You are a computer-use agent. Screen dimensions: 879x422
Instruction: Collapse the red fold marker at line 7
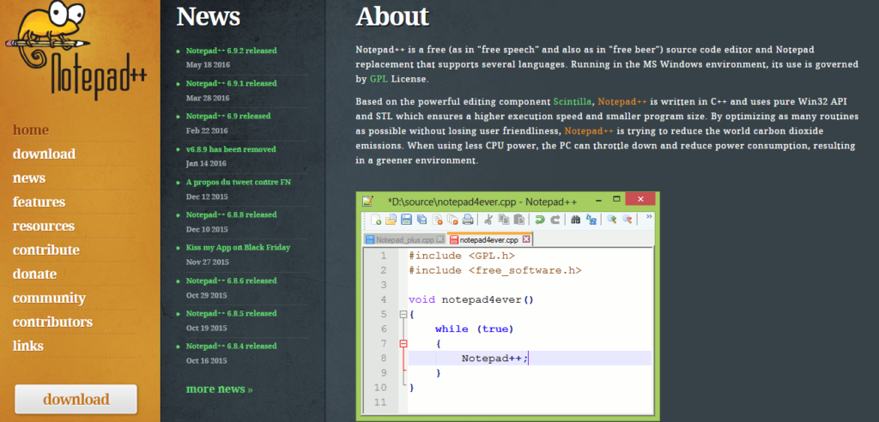(403, 344)
